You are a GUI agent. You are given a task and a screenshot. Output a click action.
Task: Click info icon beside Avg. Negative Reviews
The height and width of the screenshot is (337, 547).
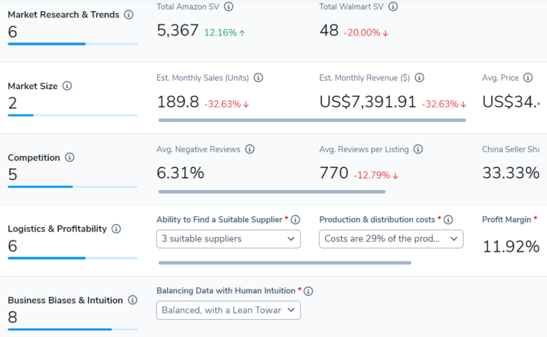click(249, 150)
